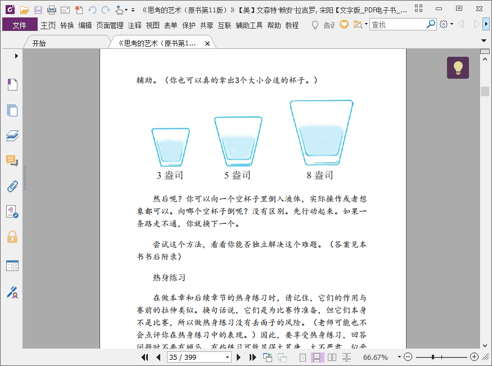Open a file with the folder icon
The height and width of the screenshot is (366, 492).
(25, 10)
